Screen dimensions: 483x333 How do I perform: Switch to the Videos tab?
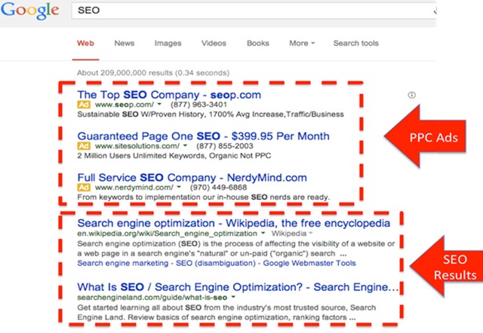(214, 44)
